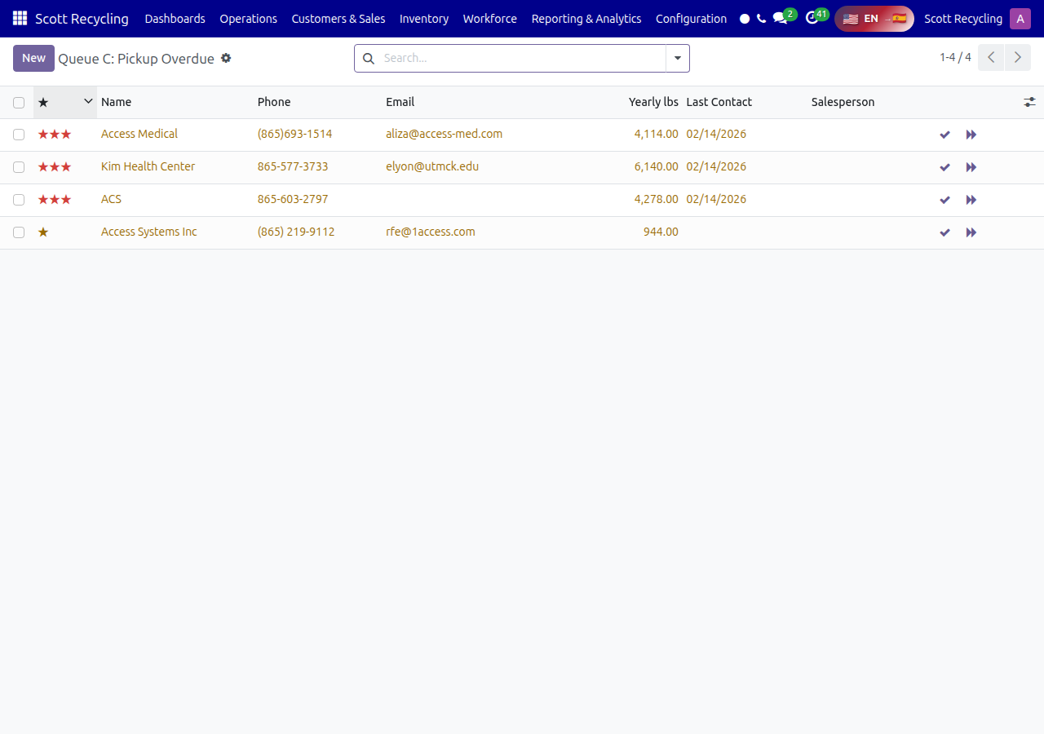Viewport: 1044px width, 734px height.
Task: Open the Reporting & Analytics menu
Action: 586,19
